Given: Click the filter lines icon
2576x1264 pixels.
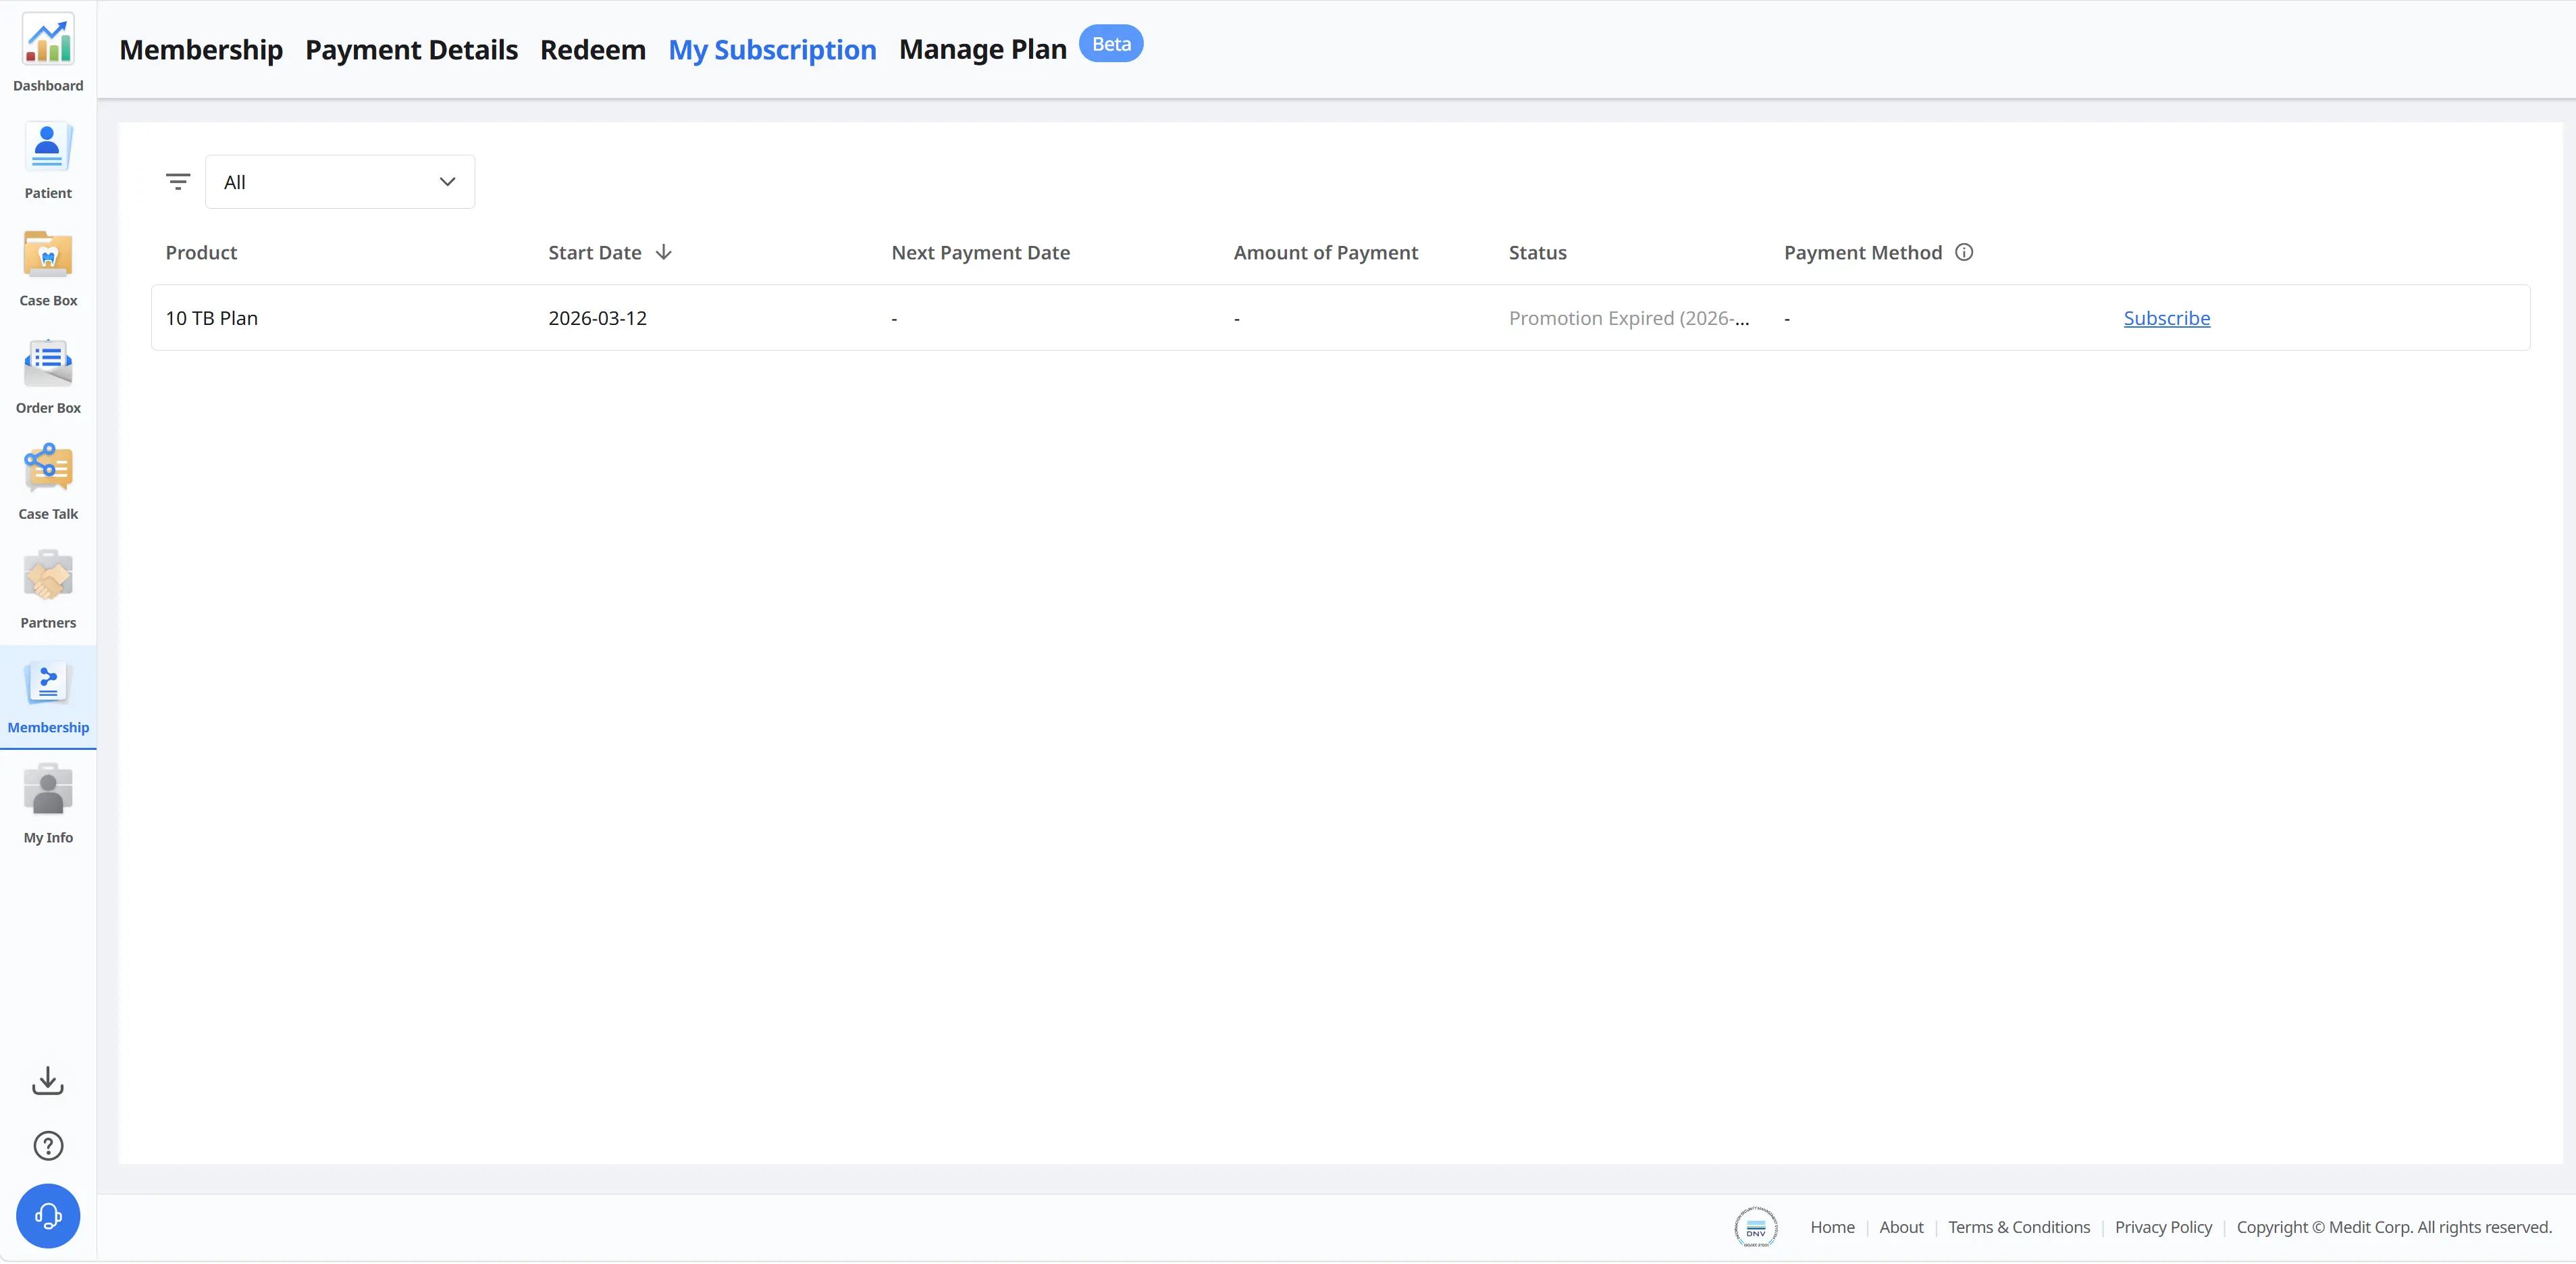Looking at the screenshot, I should pos(178,182).
